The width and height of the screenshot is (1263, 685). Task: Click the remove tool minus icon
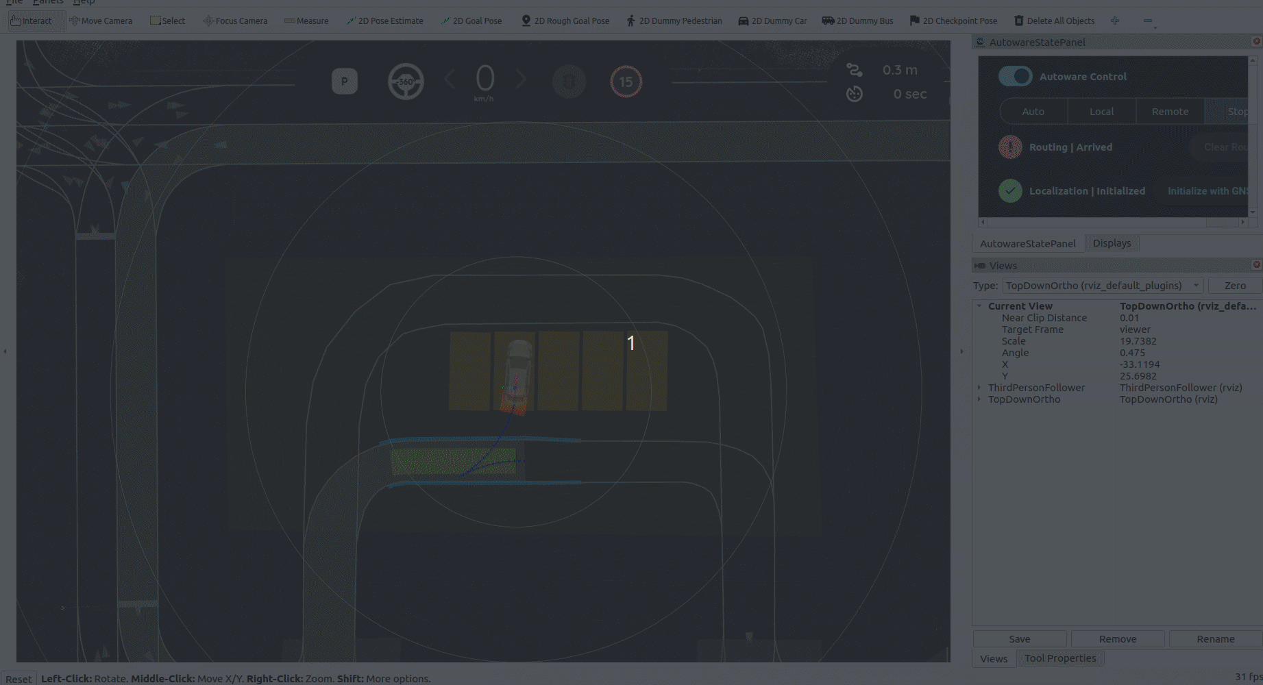click(1148, 21)
